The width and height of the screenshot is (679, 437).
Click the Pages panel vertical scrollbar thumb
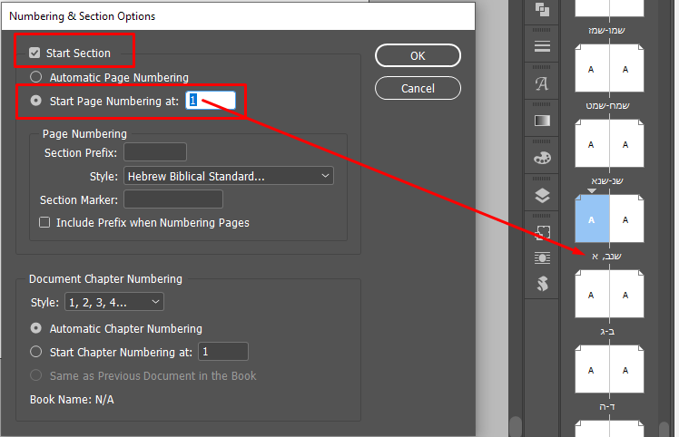tap(664, 429)
